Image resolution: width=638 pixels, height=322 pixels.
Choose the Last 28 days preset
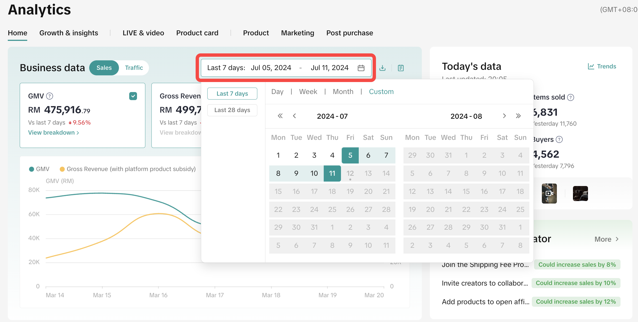232,110
